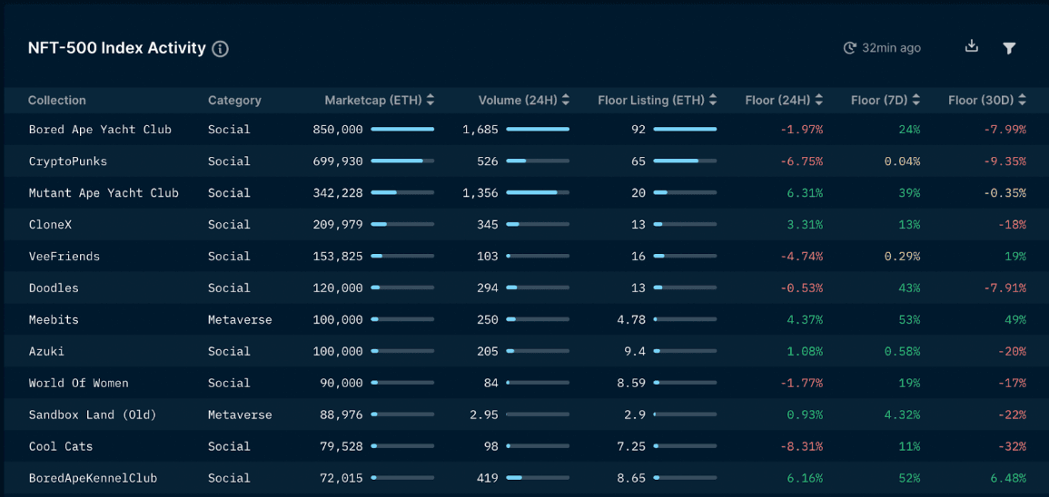Image resolution: width=1049 pixels, height=497 pixels.
Task: Click the info icon beside NFT-500 Index Activity
Action: (220, 49)
